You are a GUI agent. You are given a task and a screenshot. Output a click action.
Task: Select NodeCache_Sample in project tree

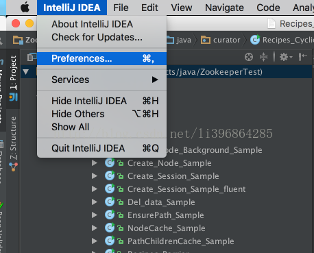click(166, 228)
